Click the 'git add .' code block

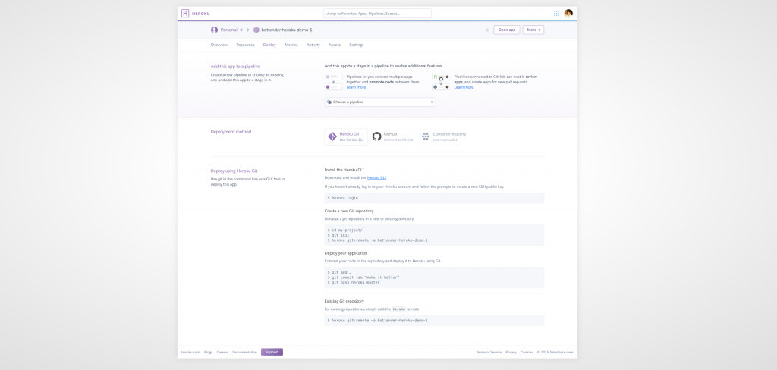click(434, 277)
